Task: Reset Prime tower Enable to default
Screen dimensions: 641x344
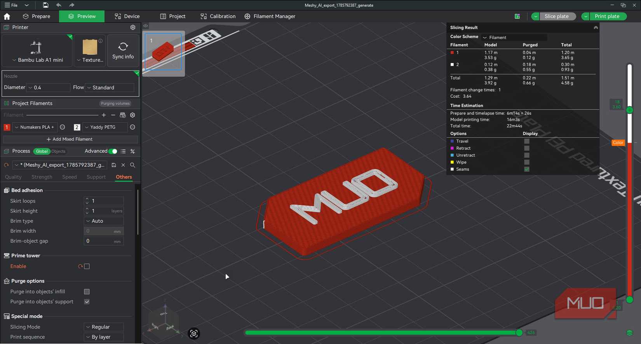Action: pyautogui.click(x=80, y=266)
